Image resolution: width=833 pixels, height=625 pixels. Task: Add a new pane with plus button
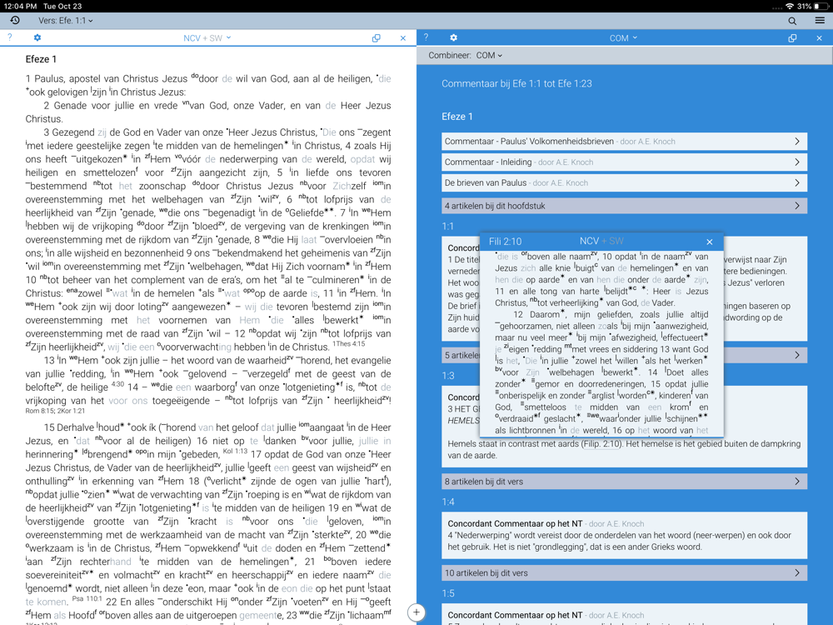click(x=416, y=612)
